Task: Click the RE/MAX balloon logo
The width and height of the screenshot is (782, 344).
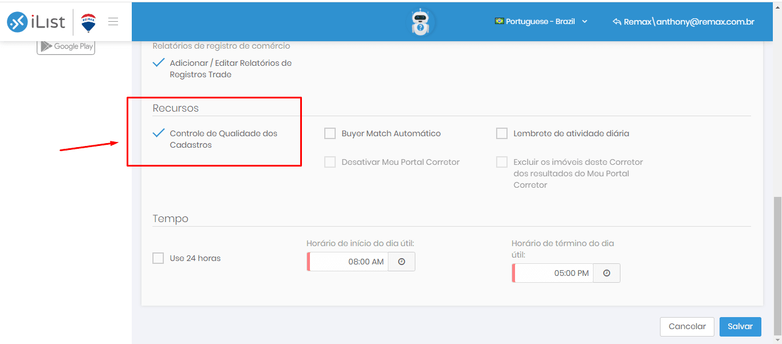Action: click(x=88, y=22)
